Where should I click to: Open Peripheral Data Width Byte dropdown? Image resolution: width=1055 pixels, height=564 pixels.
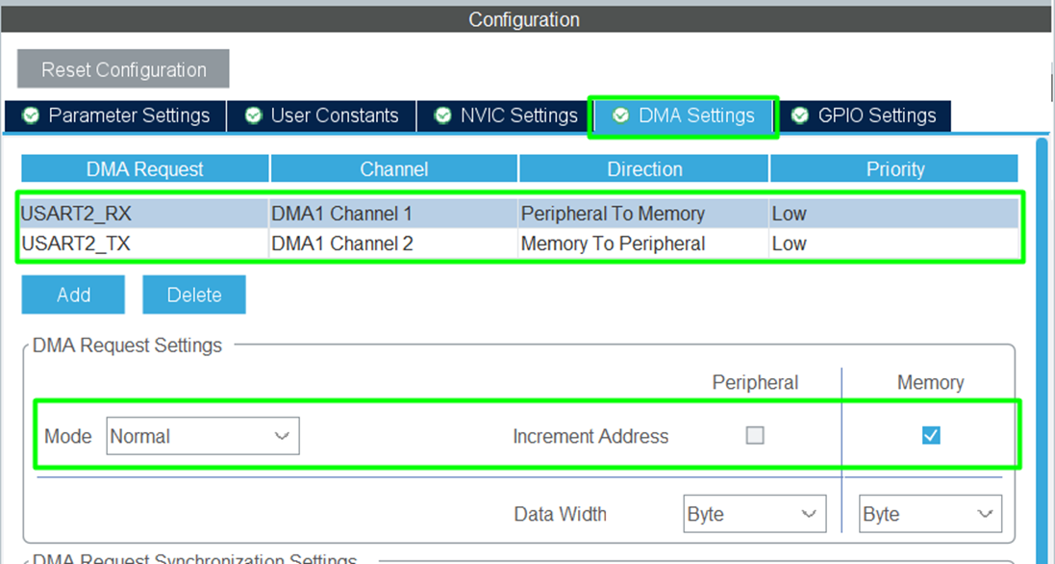click(x=754, y=514)
